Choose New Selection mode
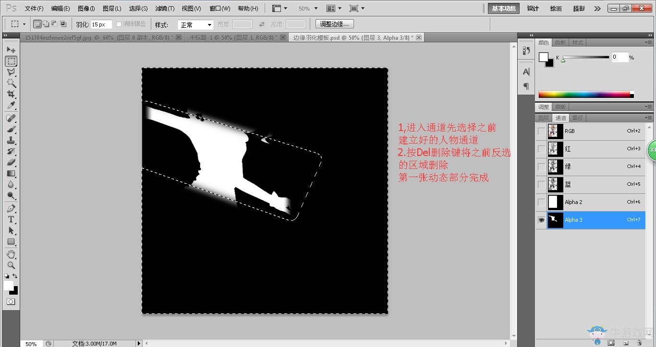This screenshot has height=347, width=656. 37,24
